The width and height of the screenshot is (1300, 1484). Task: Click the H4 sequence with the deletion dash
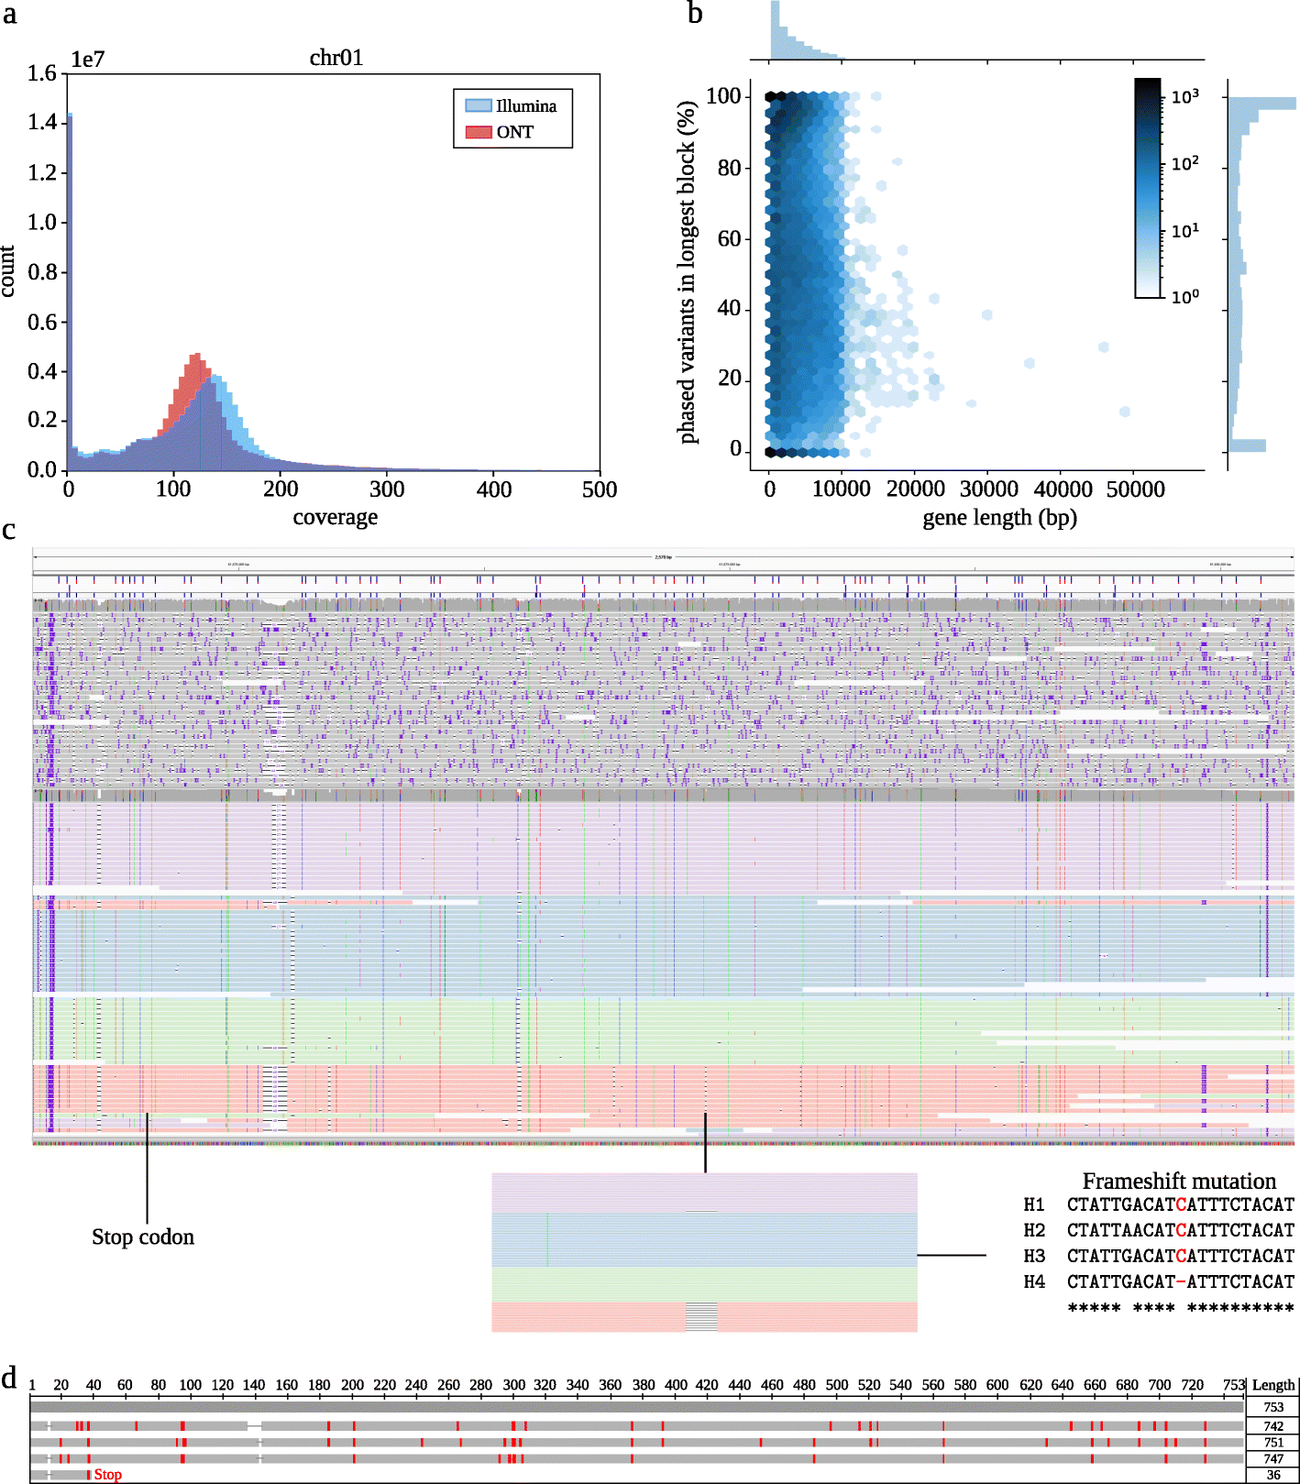coord(1181,1281)
